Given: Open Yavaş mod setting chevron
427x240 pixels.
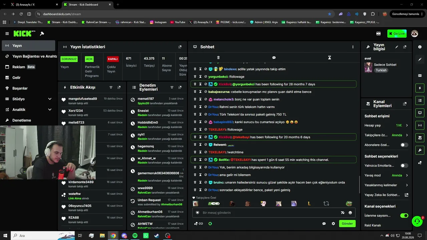Looking at the screenshot, I should 407,175.
